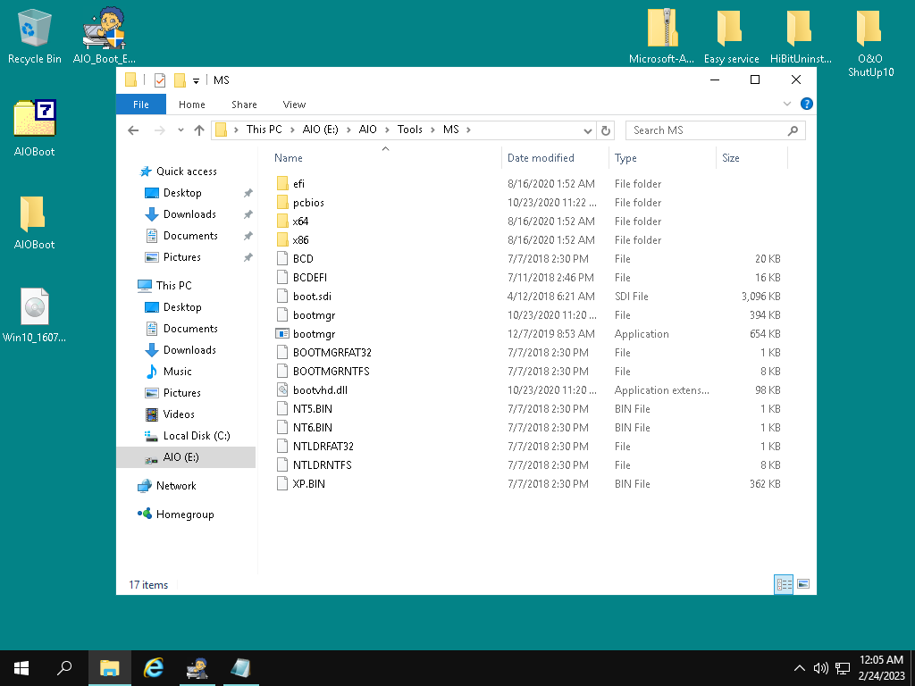Screen dimensions: 915x686
Task: Click the Up one level arrow
Action: (199, 130)
